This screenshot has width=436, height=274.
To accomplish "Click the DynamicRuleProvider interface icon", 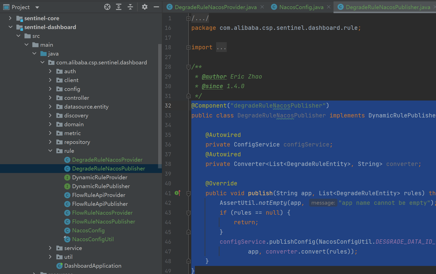I will tap(67, 178).
